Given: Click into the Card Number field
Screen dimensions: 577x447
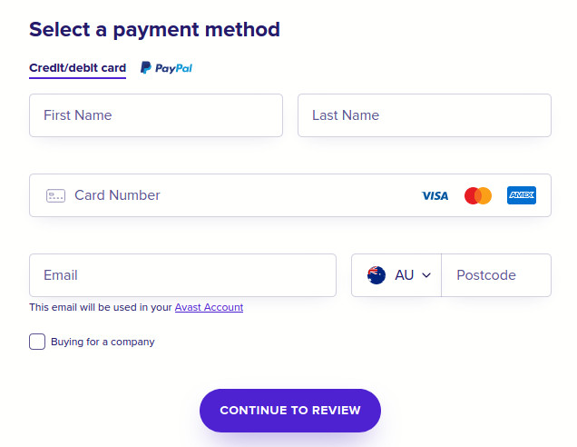Looking at the screenshot, I should (x=290, y=195).
